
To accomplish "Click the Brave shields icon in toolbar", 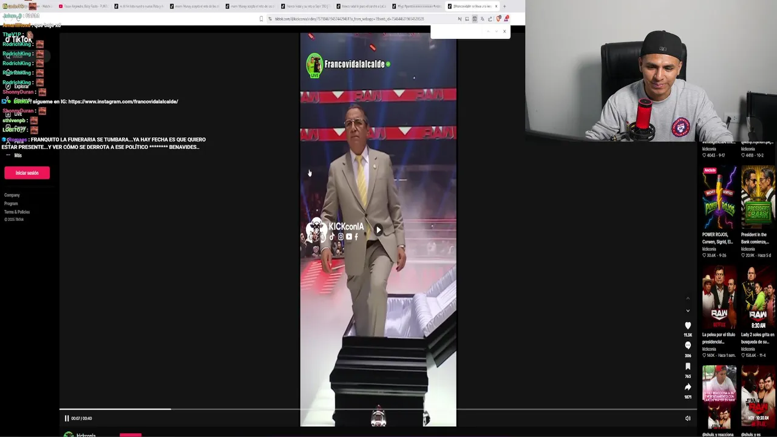I will point(498,19).
